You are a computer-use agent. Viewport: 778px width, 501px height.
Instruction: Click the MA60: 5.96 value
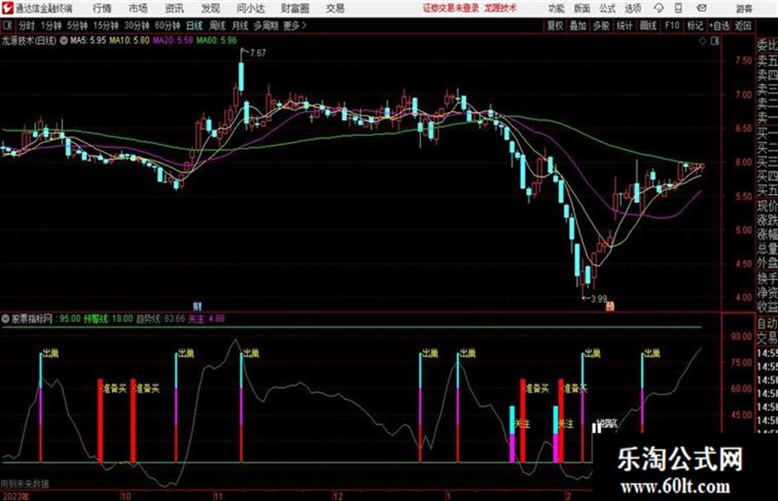217,40
